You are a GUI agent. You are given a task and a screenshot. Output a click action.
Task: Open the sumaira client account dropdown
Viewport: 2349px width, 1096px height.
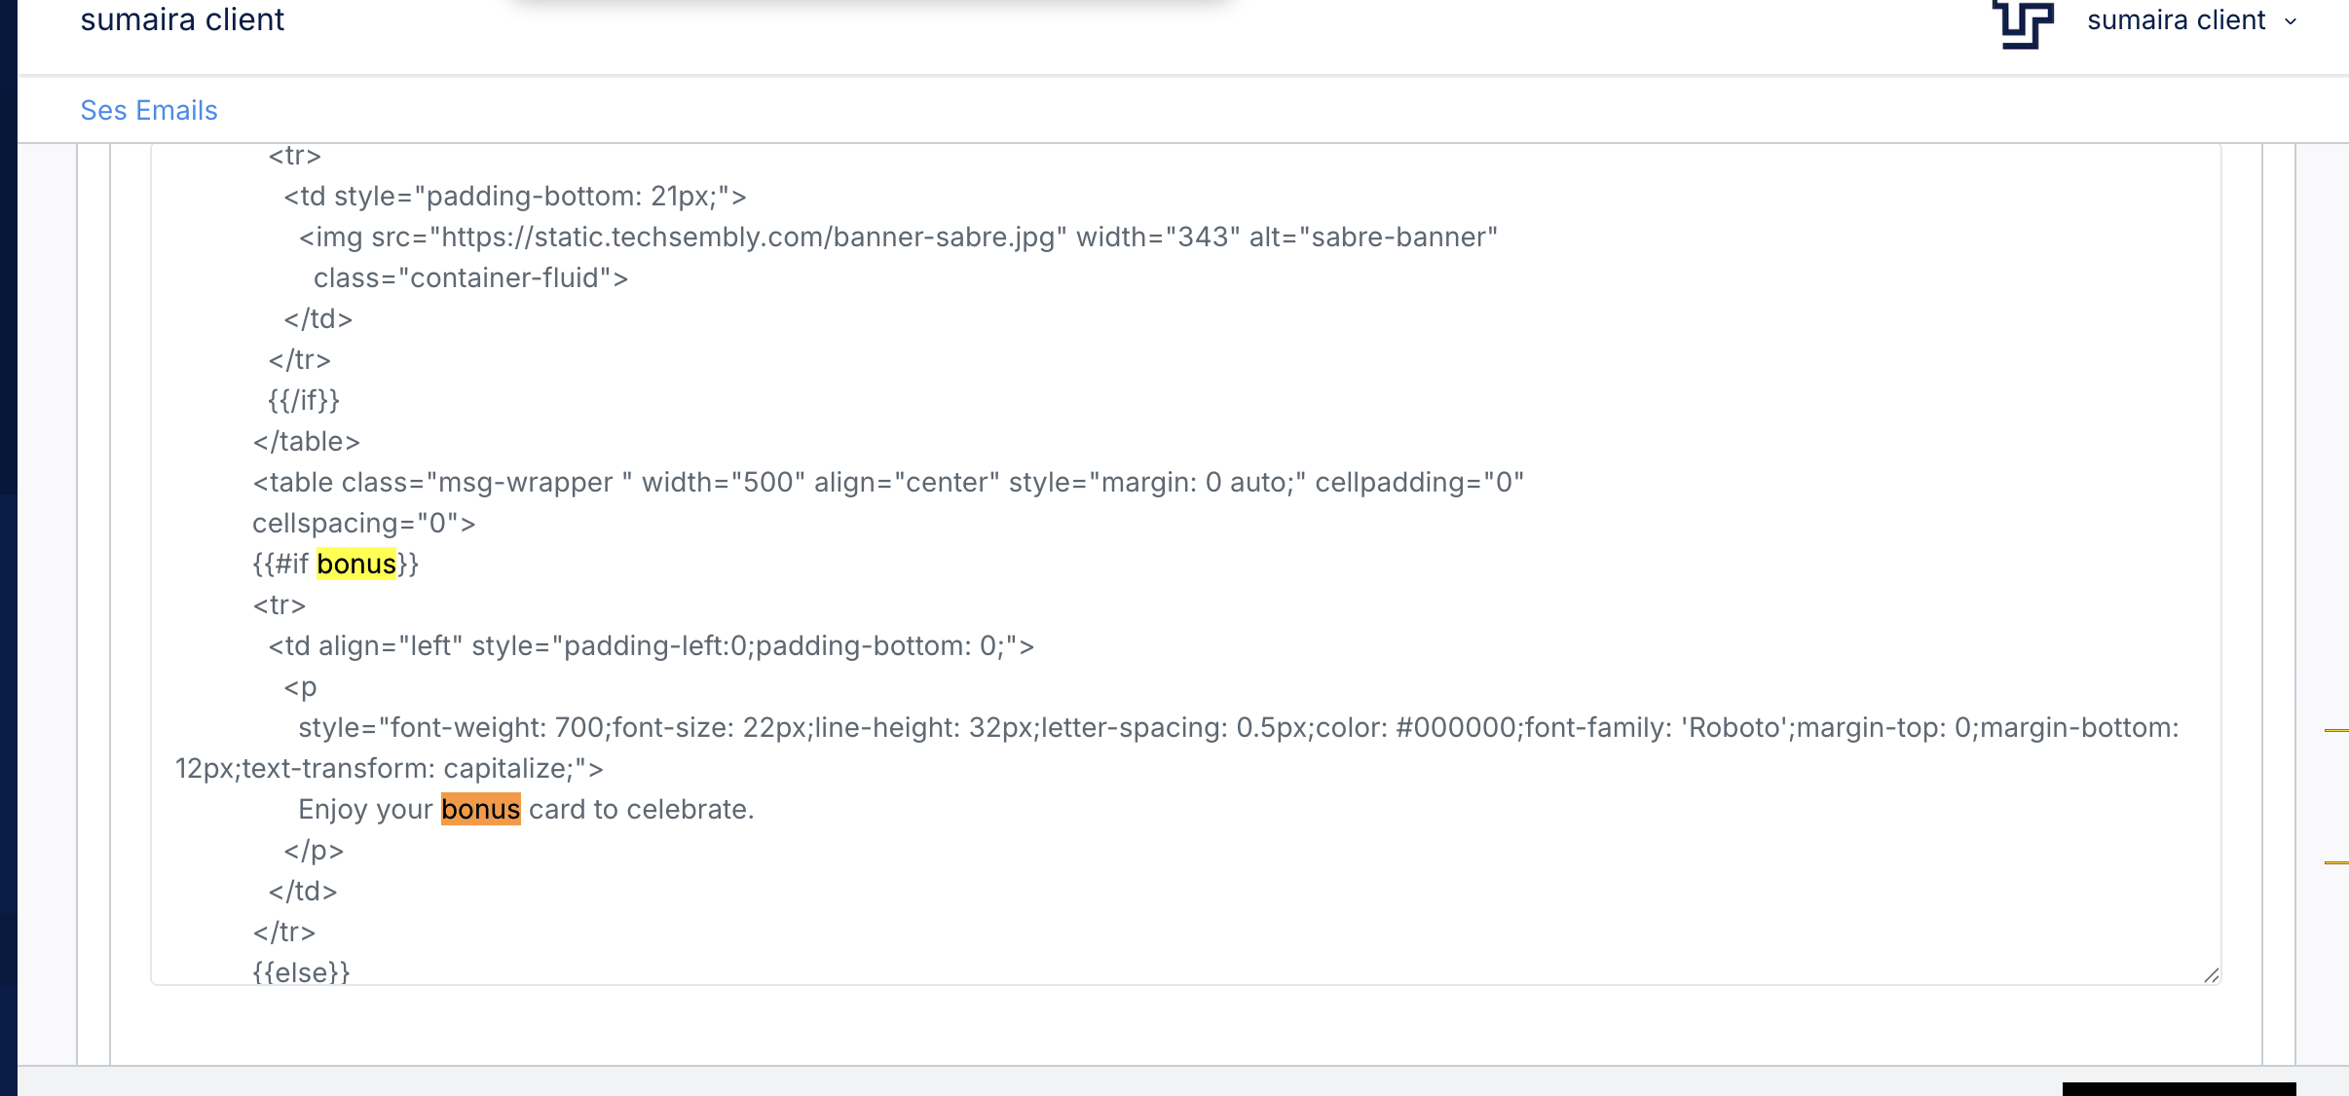[2191, 20]
